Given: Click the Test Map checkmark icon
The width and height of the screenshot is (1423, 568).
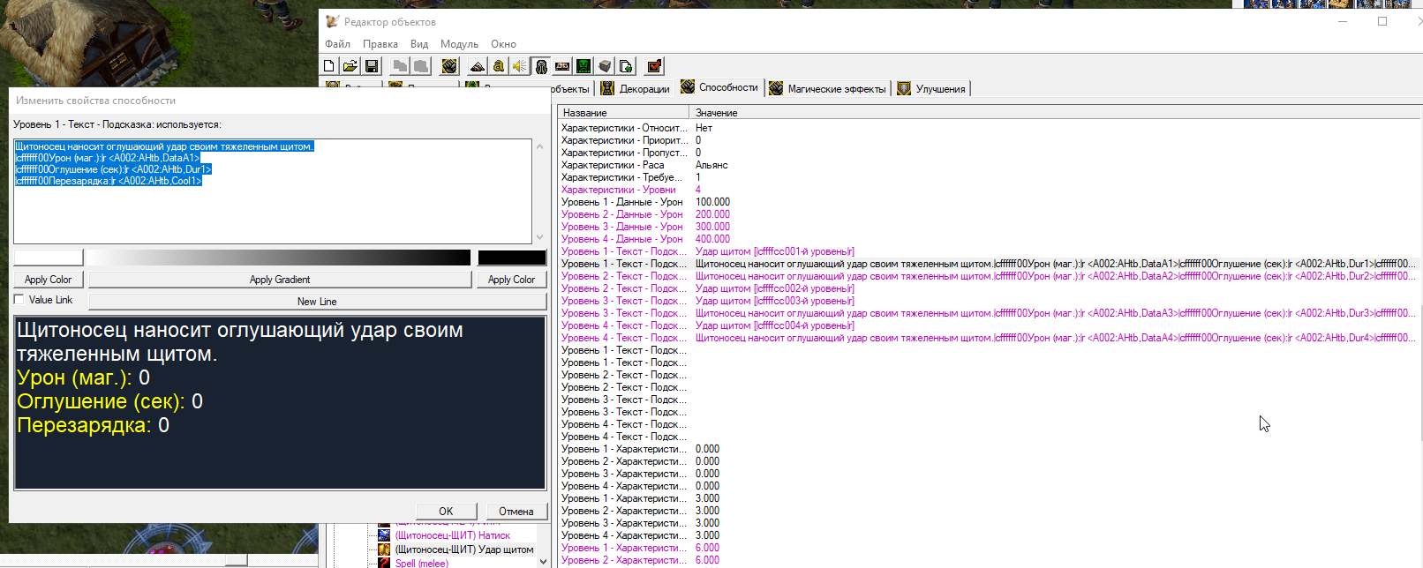Looking at the screenshot, I should click(x=654, y=66).
